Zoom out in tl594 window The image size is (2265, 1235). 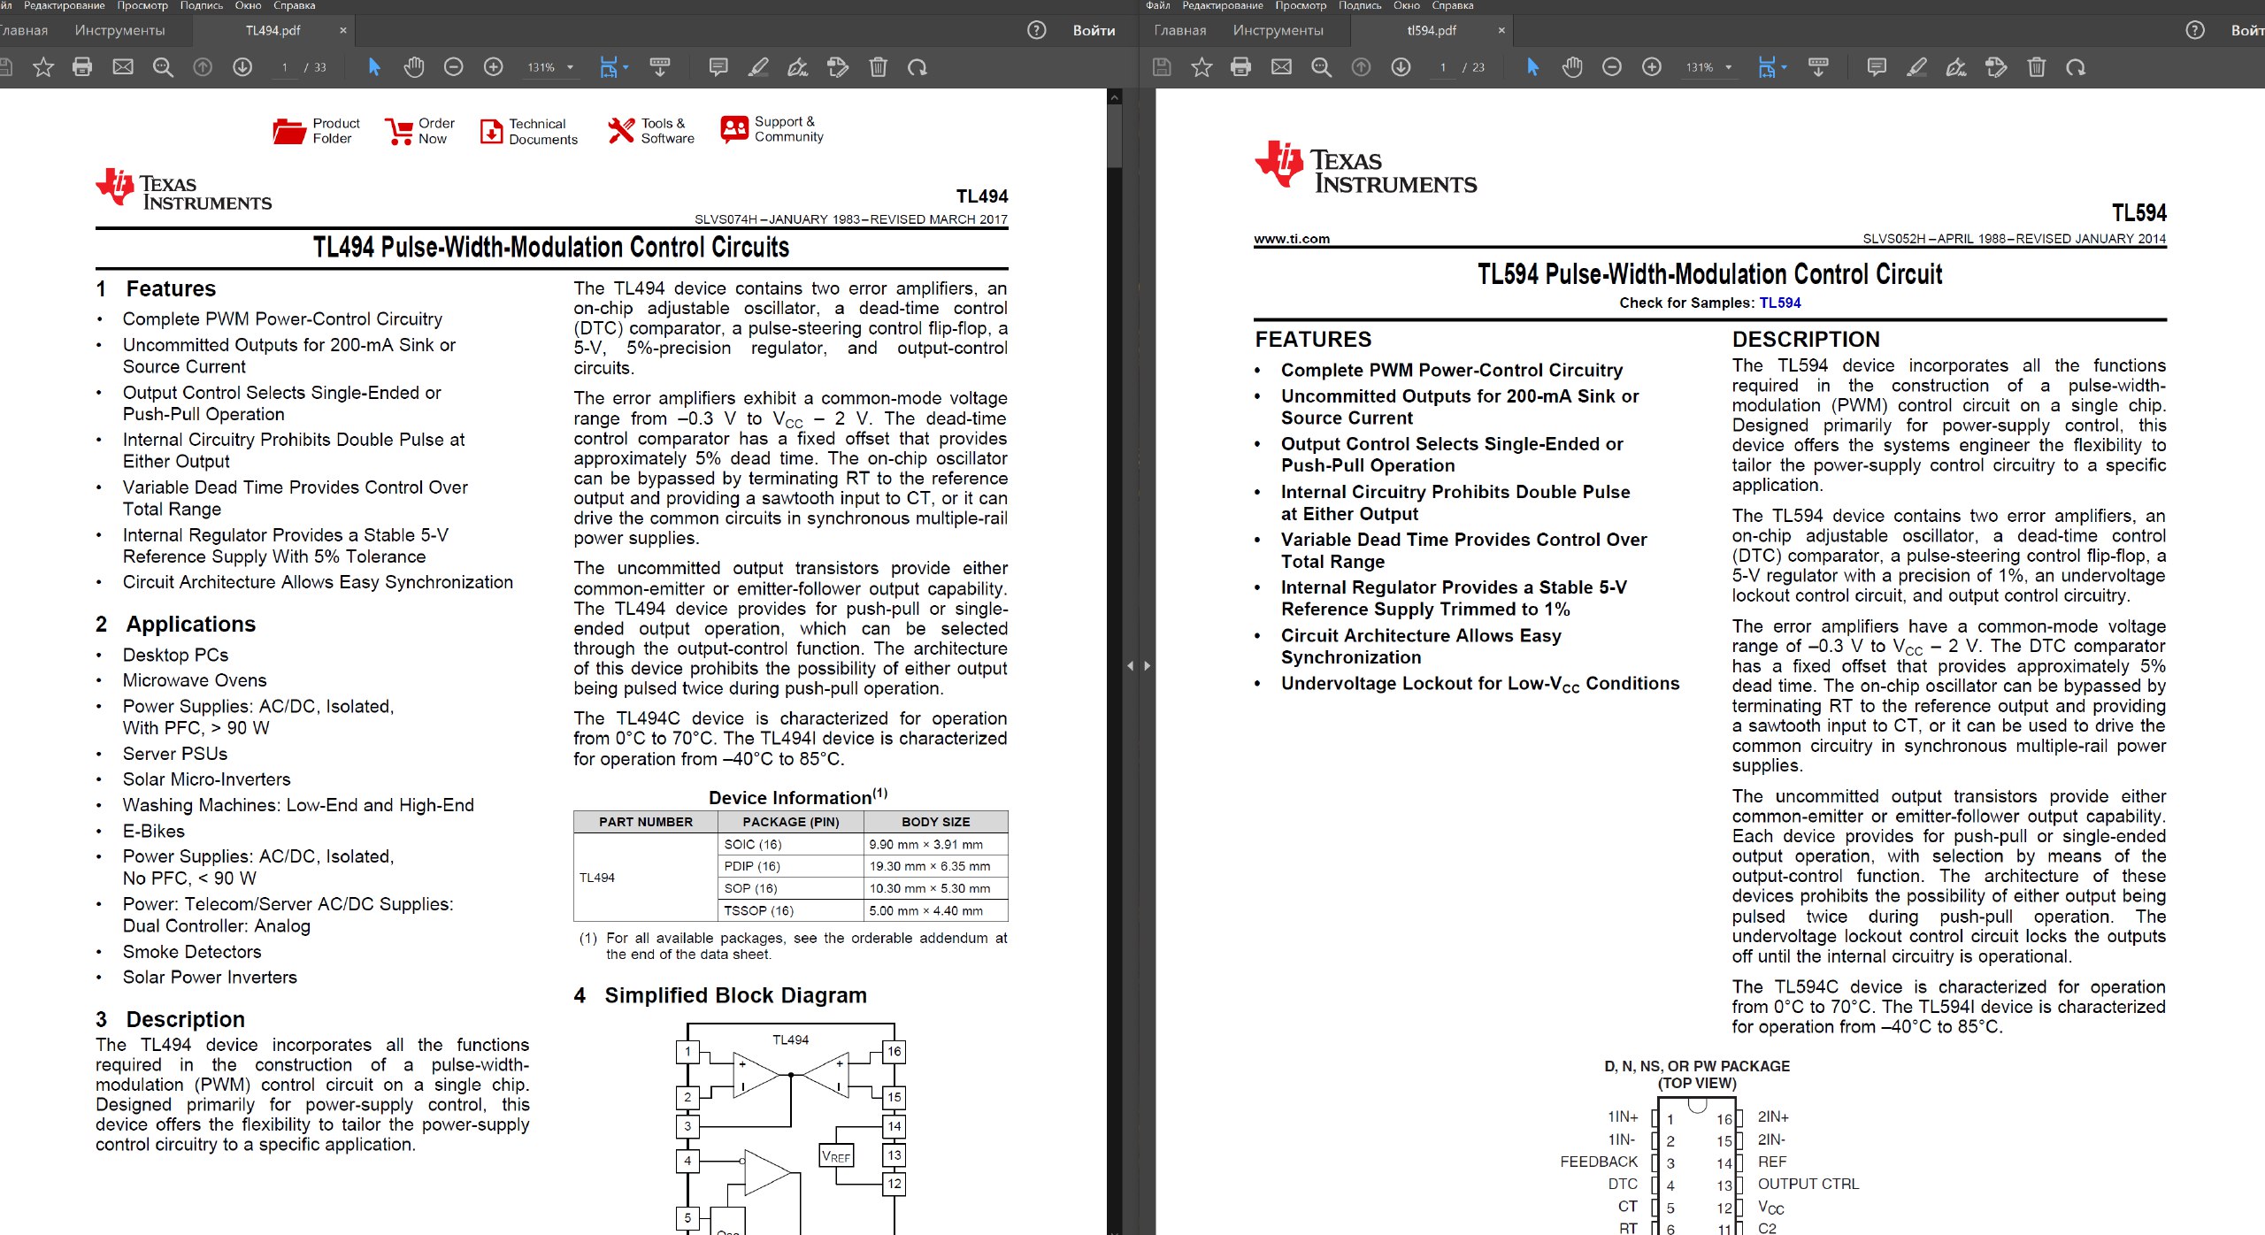pos(1612,67)
